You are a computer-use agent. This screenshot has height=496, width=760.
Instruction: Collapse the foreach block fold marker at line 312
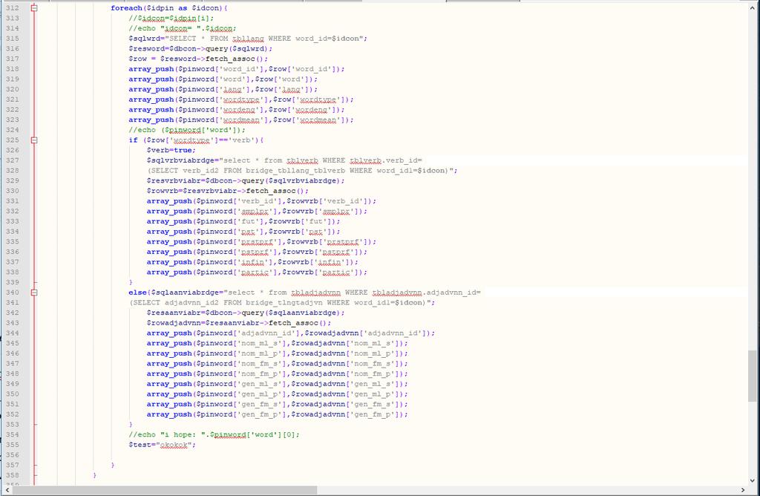pyautogui.click(x=34, y=8)
